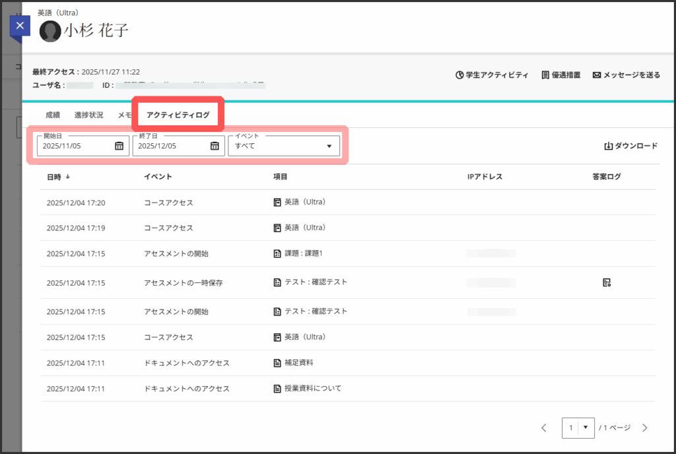676x454 pixels.
Task: Click the ダウンロード download button
Action: coord(630,146)
